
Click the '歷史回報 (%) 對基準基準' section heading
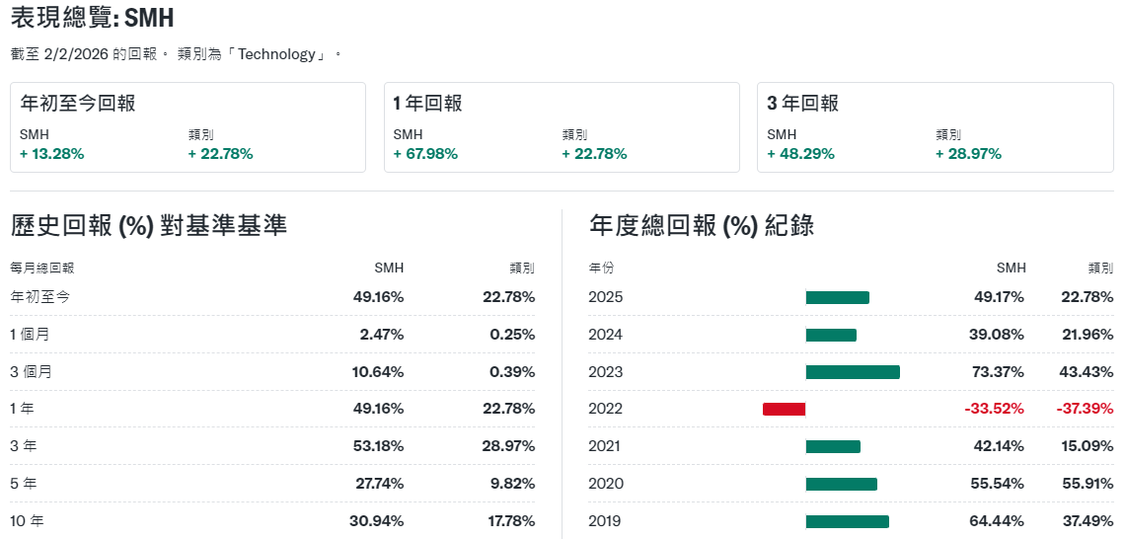pos(149,226)
